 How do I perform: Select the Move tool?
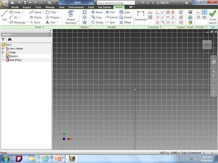tap(97, 12)
